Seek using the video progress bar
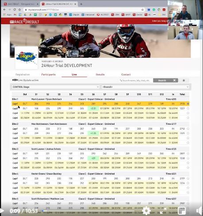203x216 pixels. pyautogui.click(x=88, y=211)
